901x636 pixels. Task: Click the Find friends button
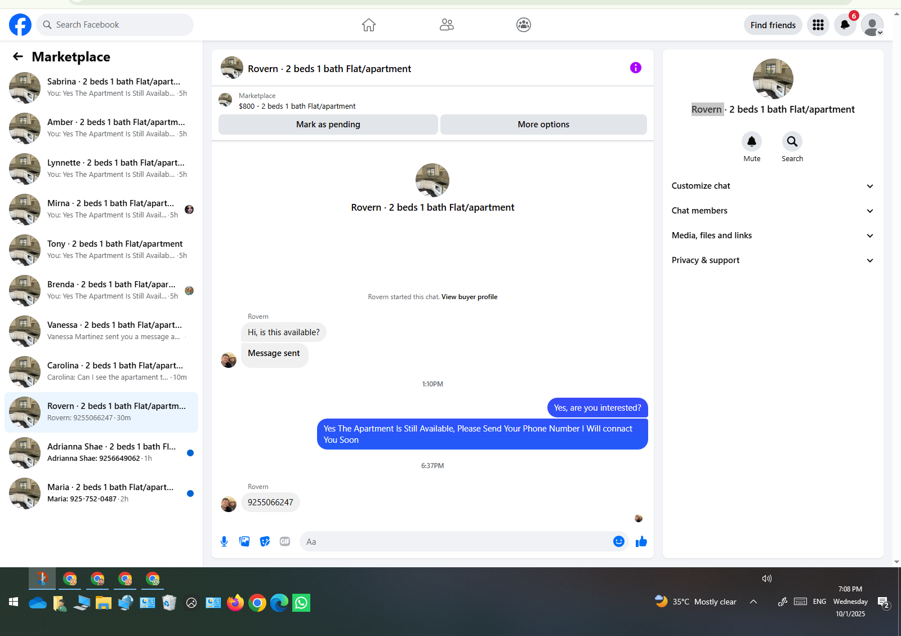(773, 25)
